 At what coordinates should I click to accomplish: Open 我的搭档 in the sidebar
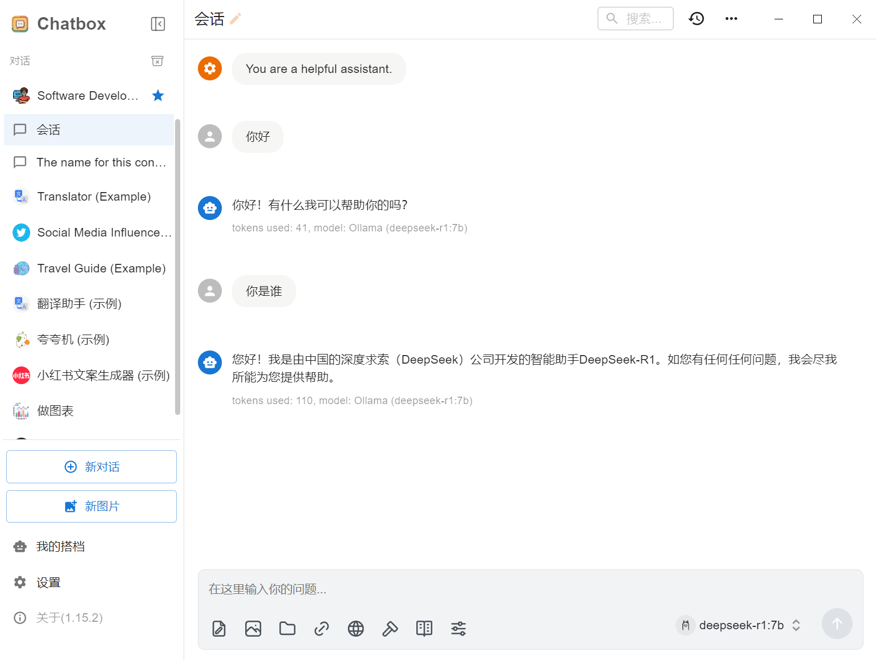coord(60,546)
